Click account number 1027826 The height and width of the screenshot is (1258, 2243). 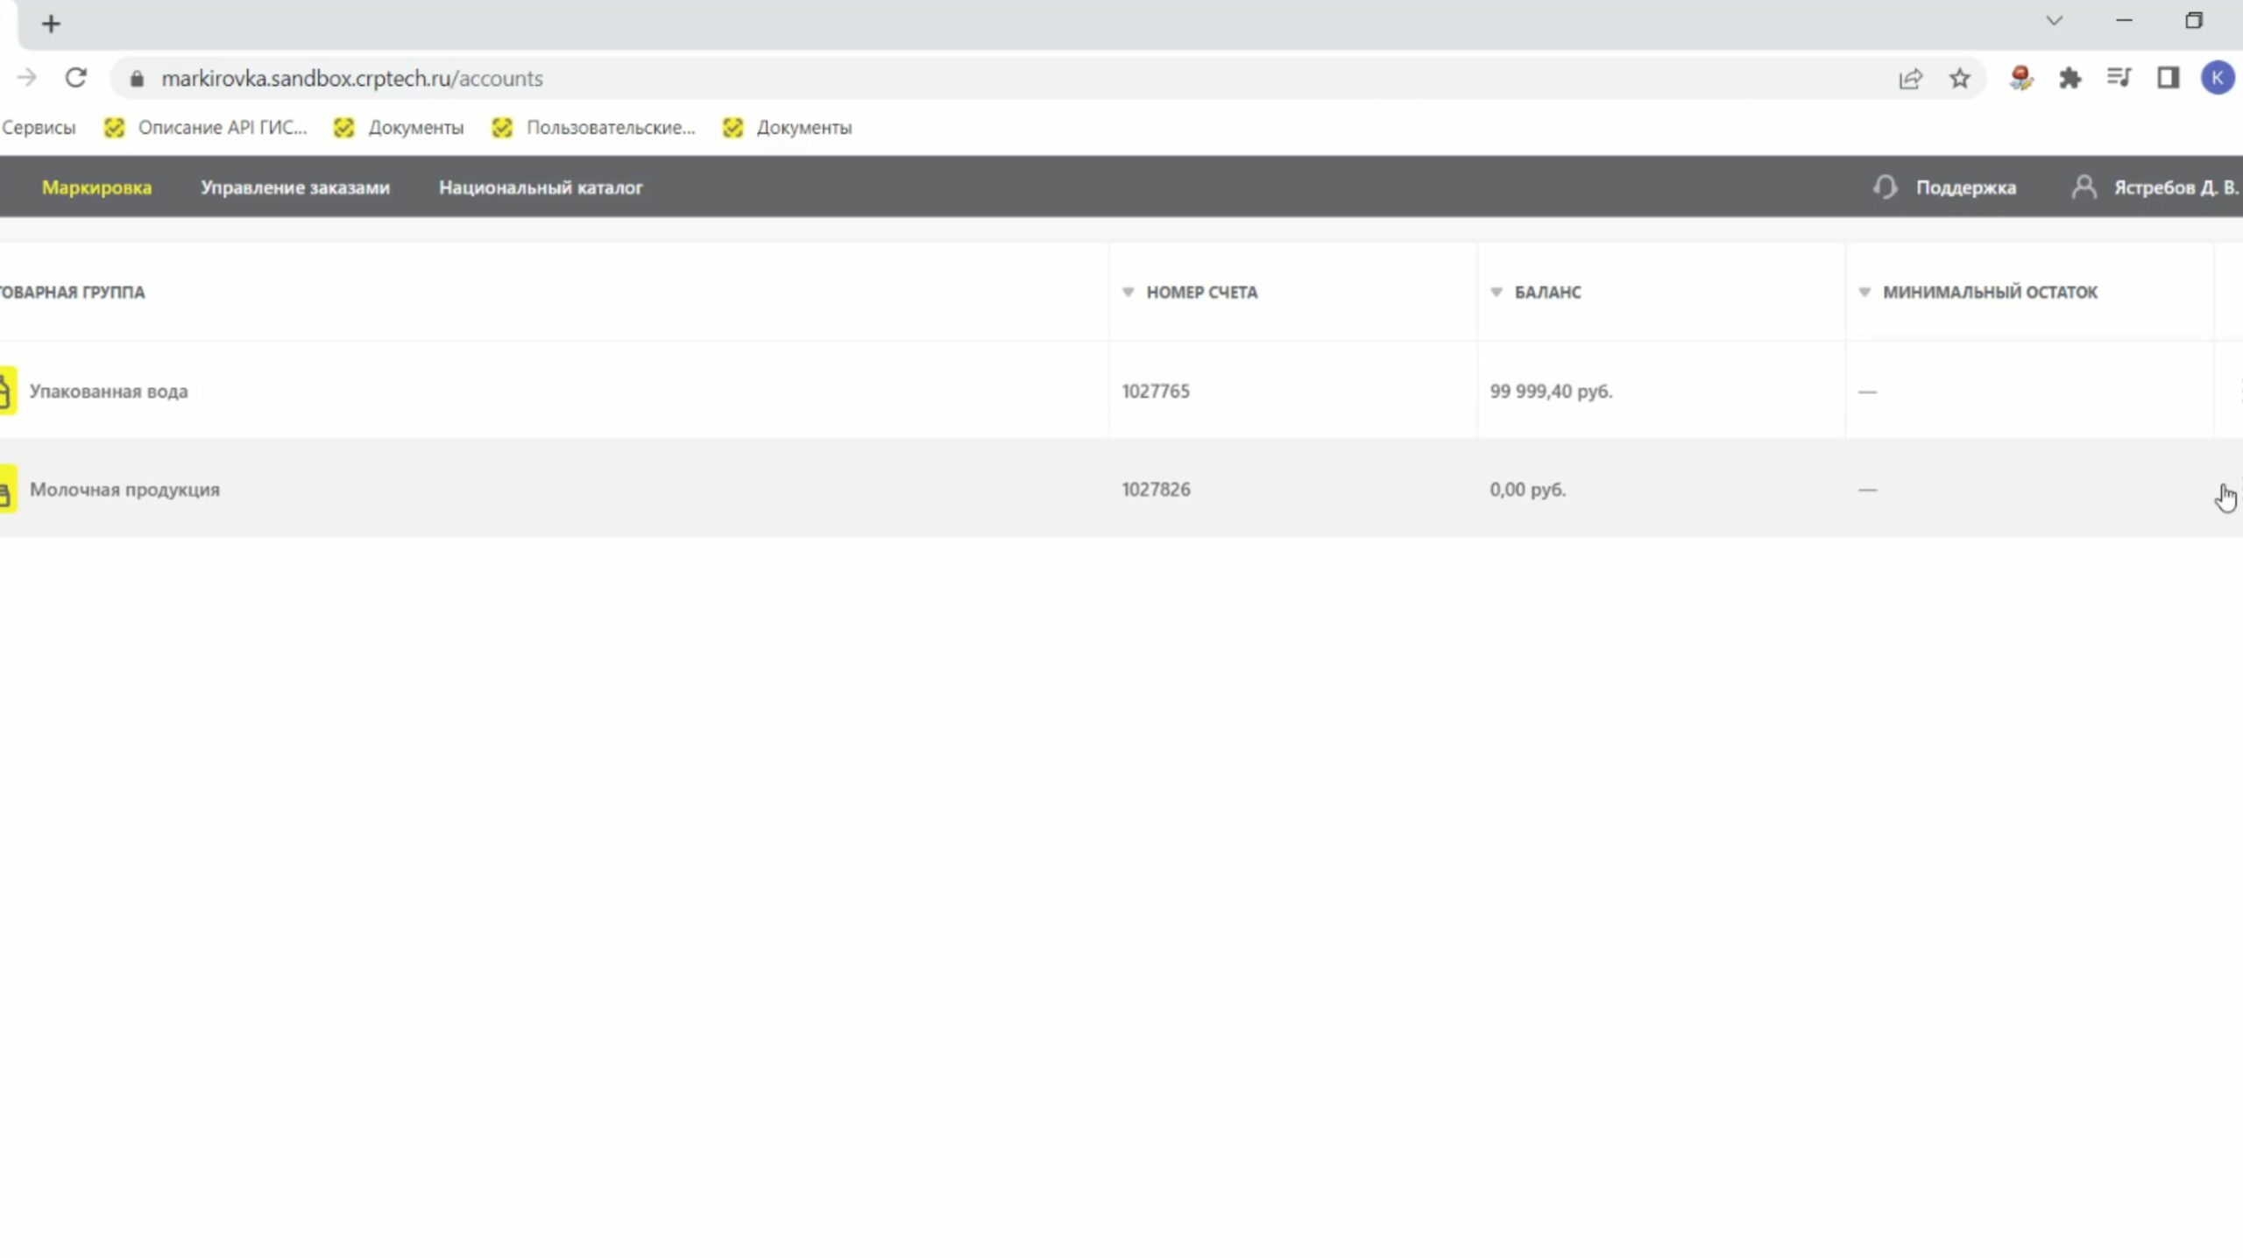(1156, 490)
